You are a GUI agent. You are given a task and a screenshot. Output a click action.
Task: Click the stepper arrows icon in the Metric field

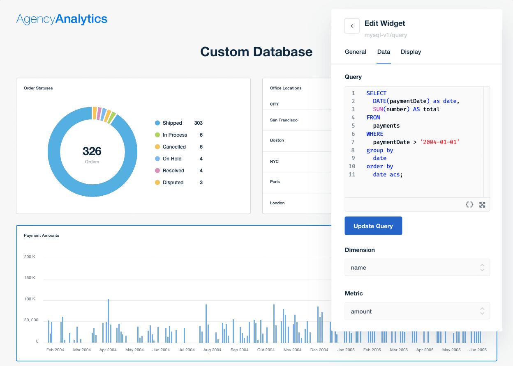tap(482, 311)
